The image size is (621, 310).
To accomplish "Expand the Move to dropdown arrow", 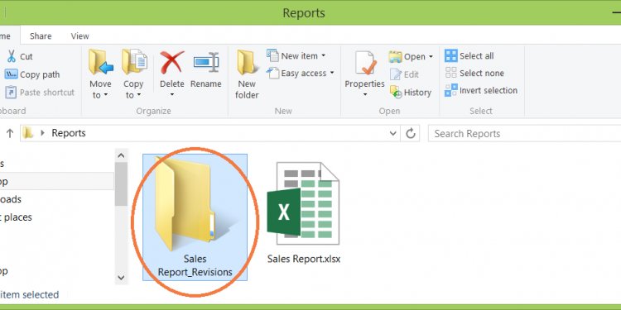I will [x=106, y=95].
